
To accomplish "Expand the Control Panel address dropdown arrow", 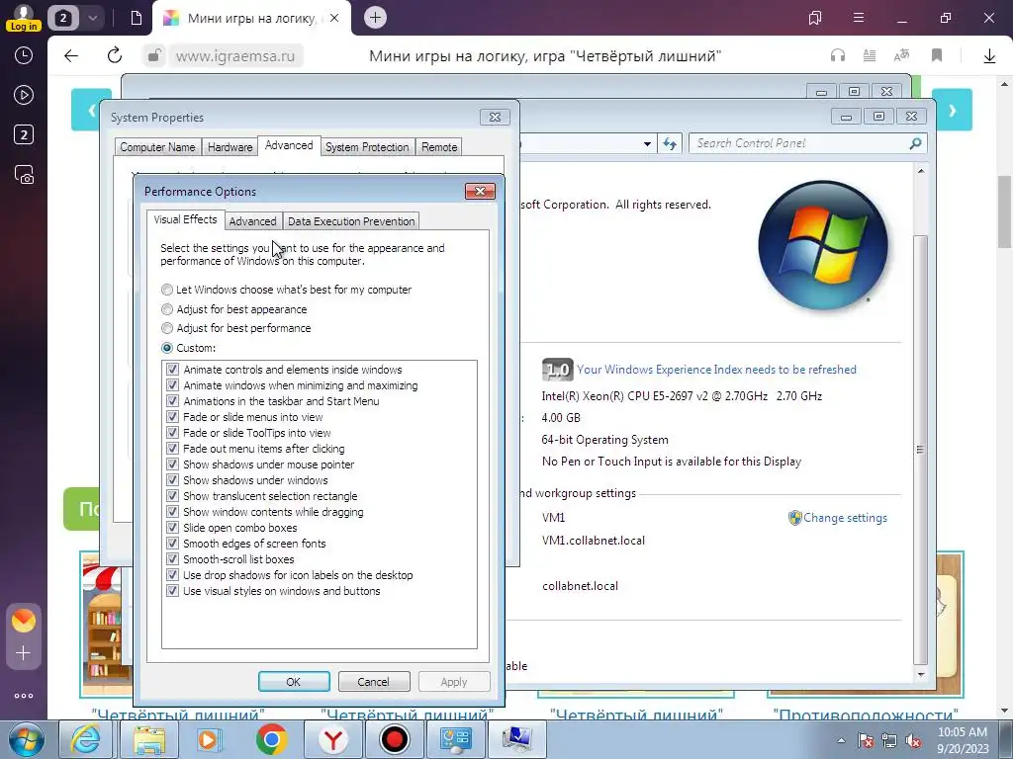I will coord(647,144).
